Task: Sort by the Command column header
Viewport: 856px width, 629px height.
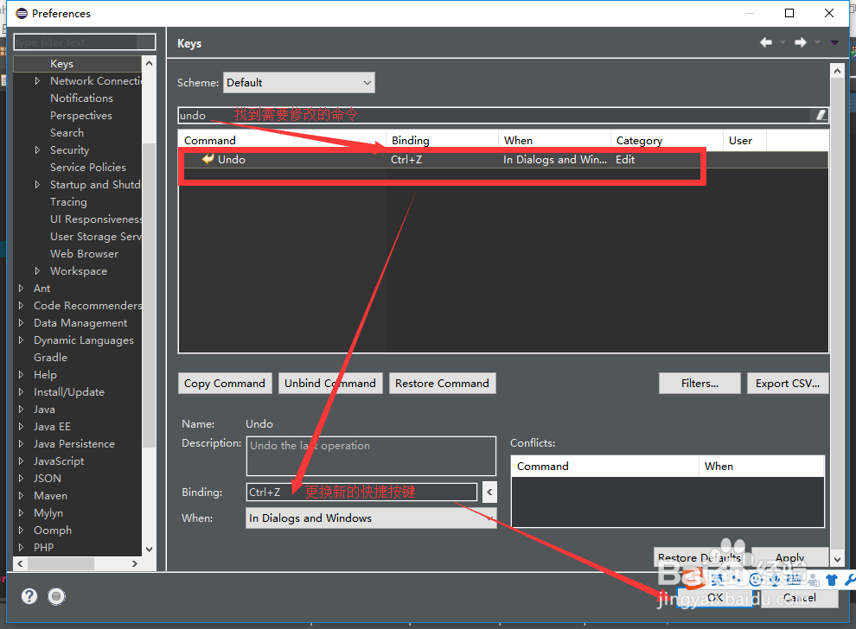Action: tap(282, 140)
